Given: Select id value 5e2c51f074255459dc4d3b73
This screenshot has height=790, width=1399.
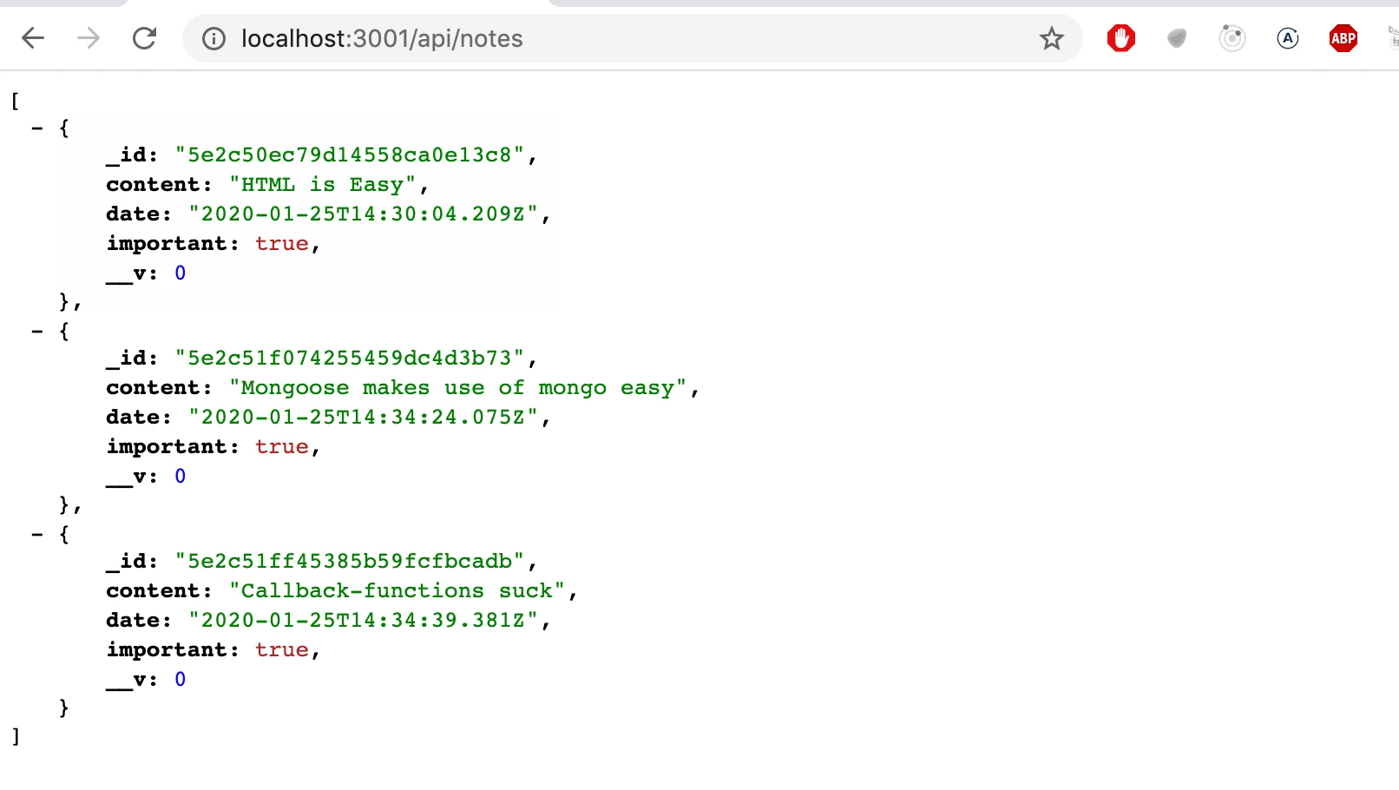Looking at the screenshot, I should pyautogui.click(x=350, y=358).
